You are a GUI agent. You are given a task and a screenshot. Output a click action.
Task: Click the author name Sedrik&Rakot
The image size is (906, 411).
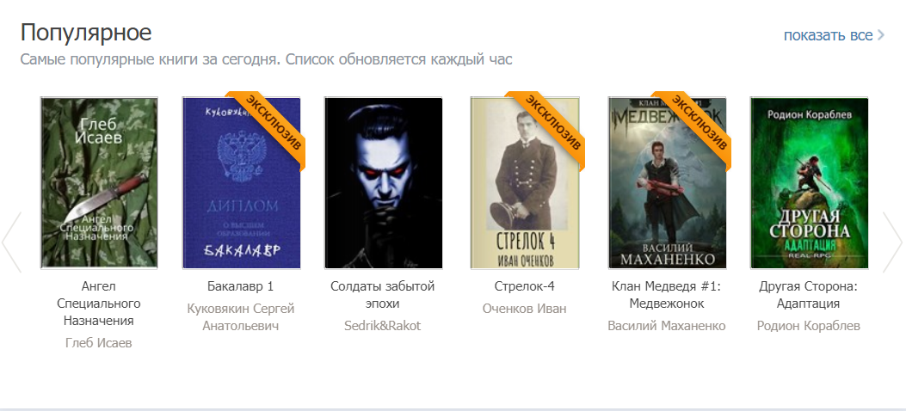pos(383,326)
